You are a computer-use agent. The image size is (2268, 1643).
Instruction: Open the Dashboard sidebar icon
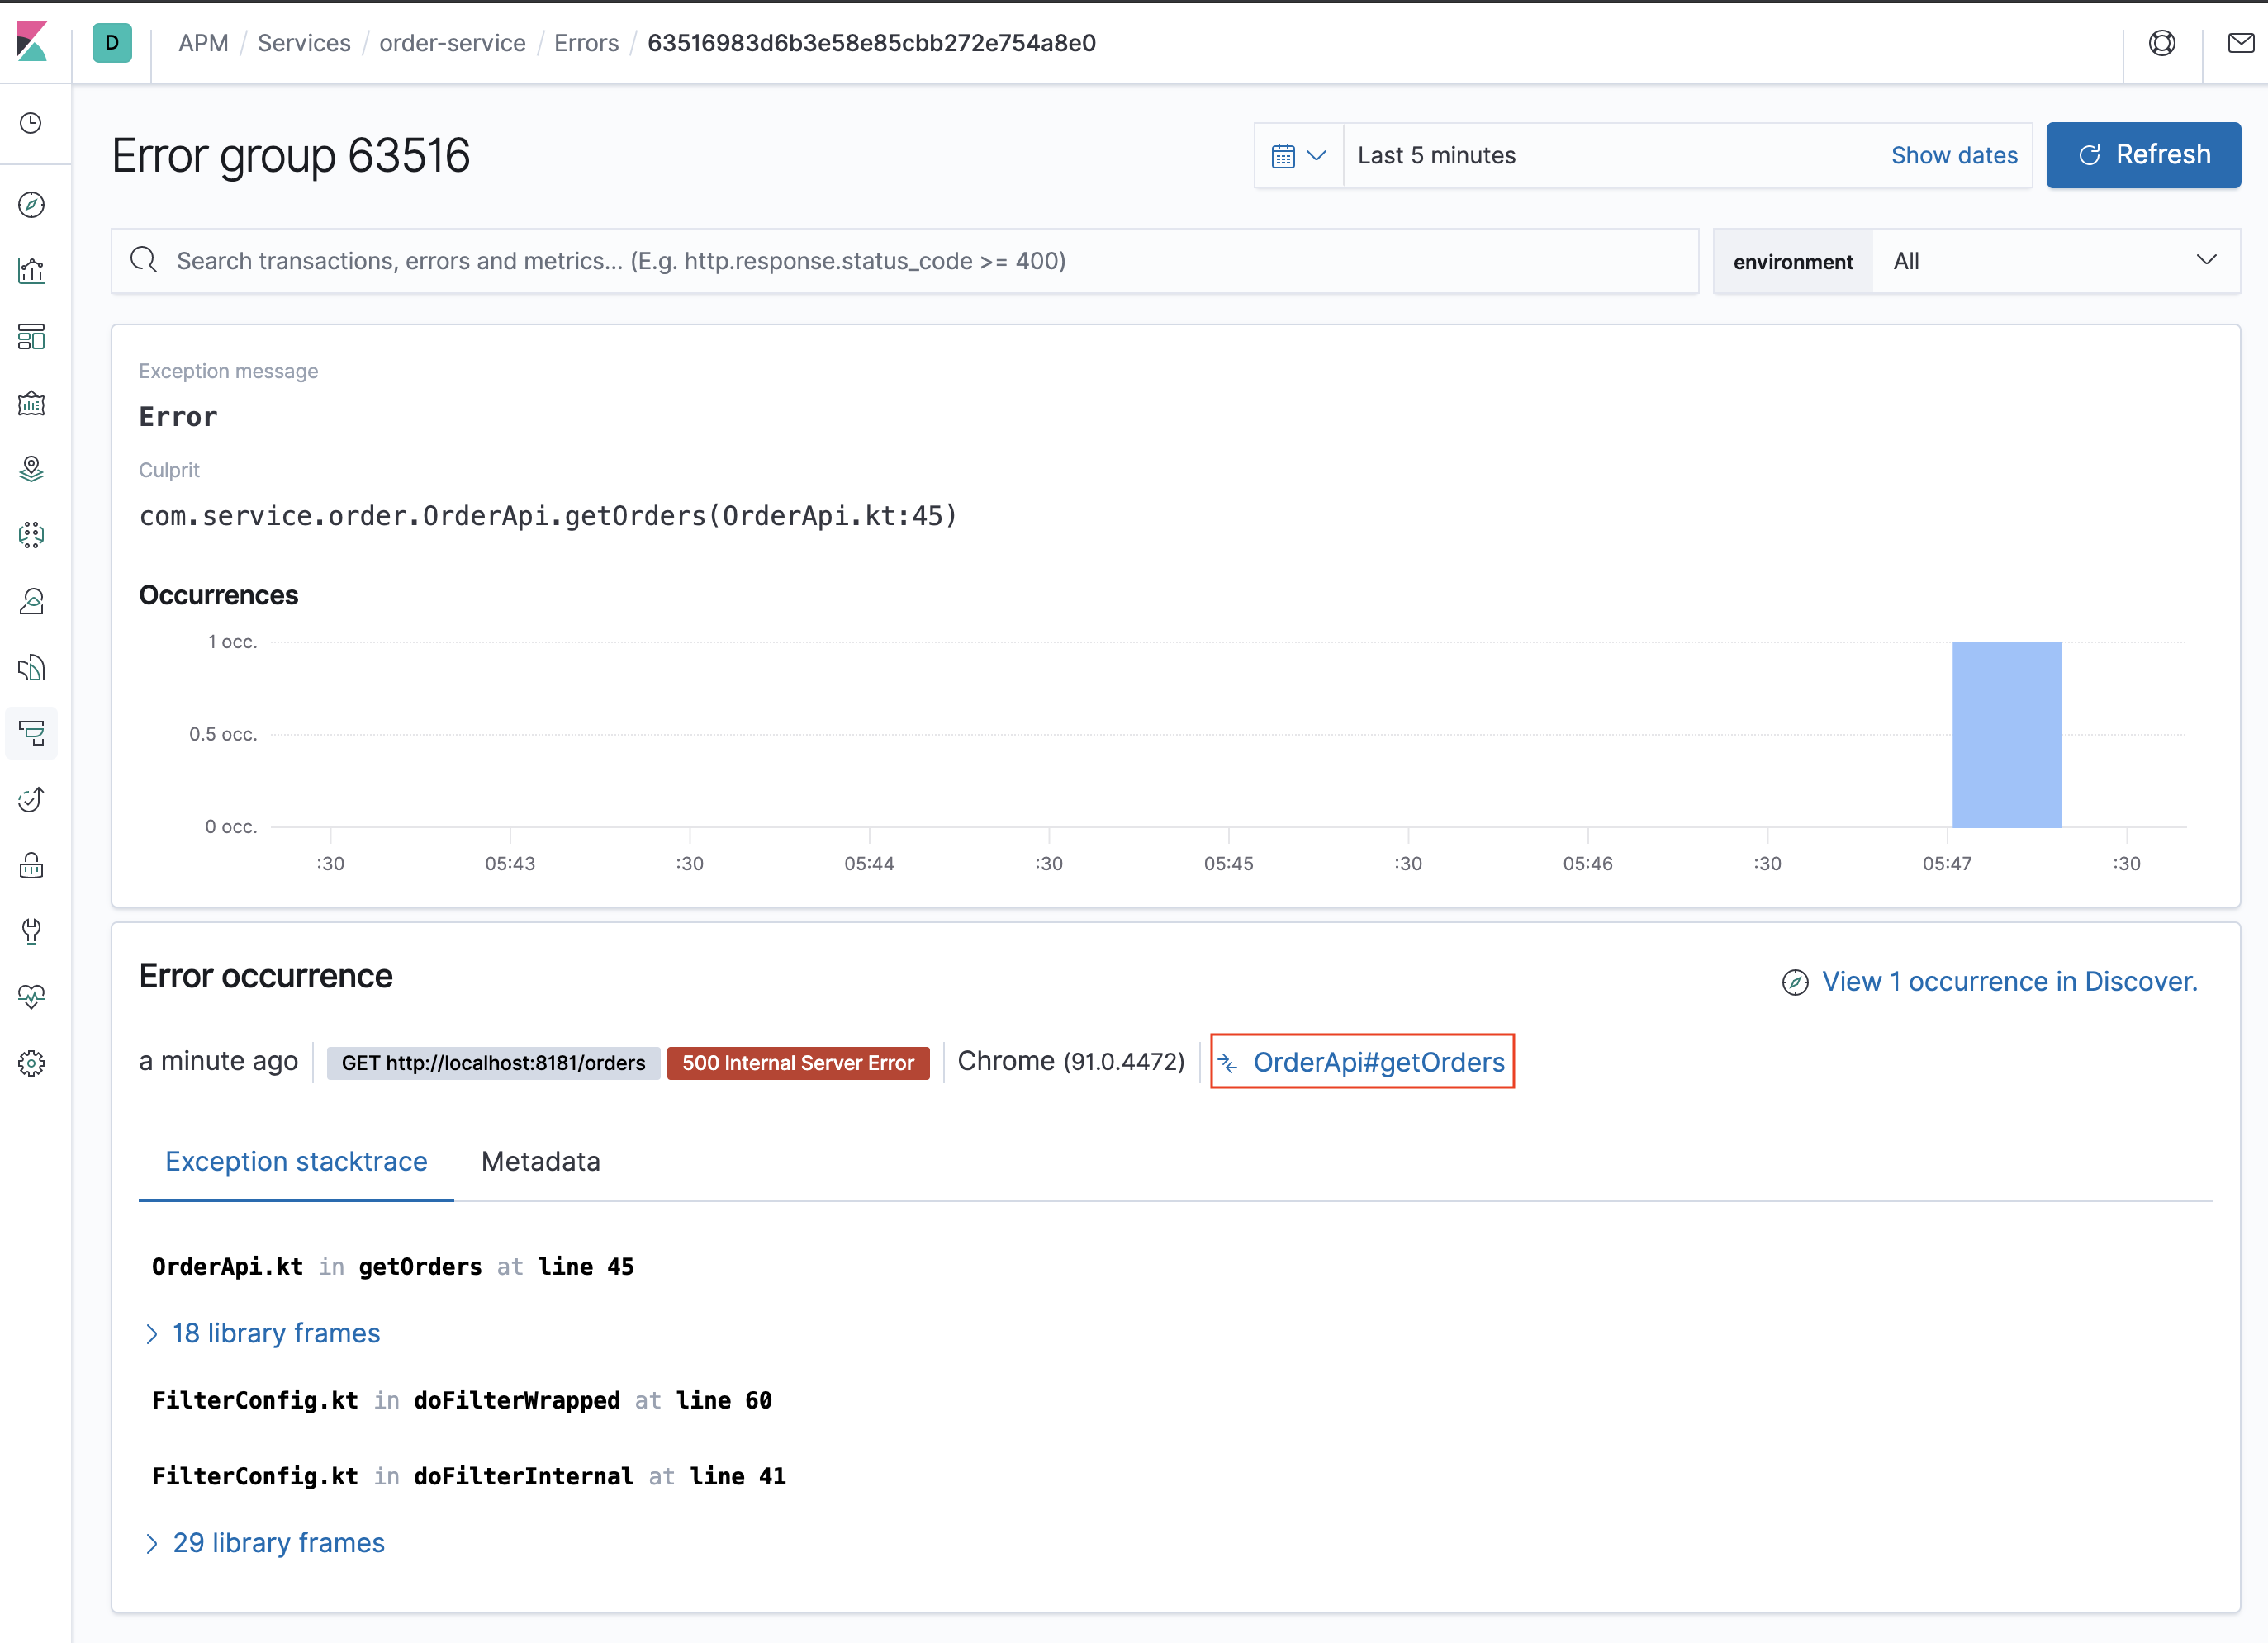32,337
